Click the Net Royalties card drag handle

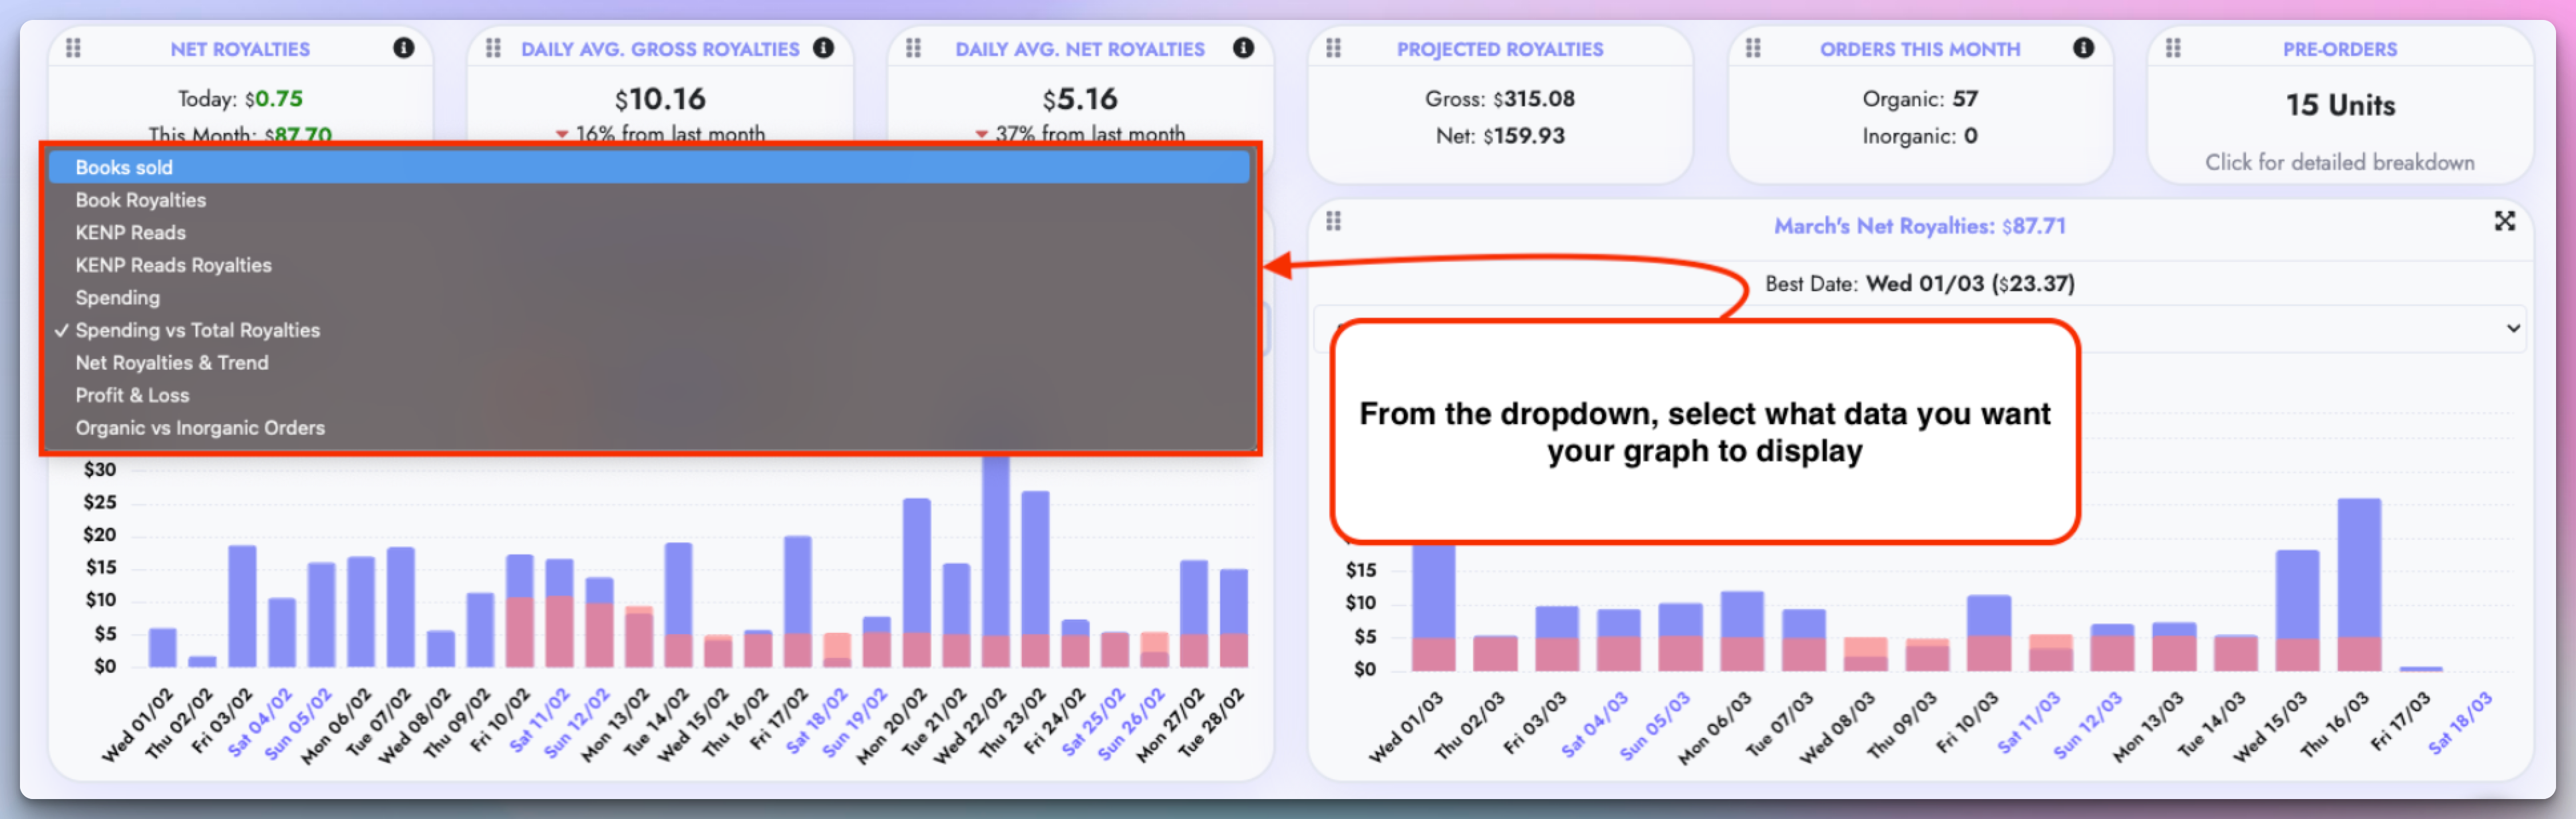point(73,48)
